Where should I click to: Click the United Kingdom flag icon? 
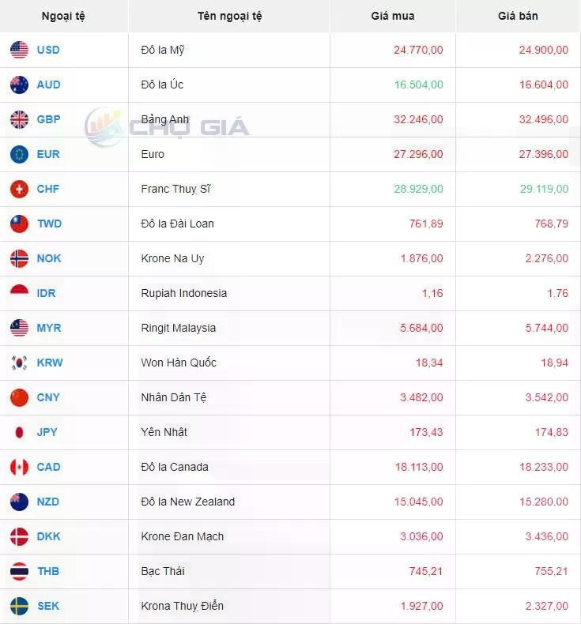click(19, 119)
